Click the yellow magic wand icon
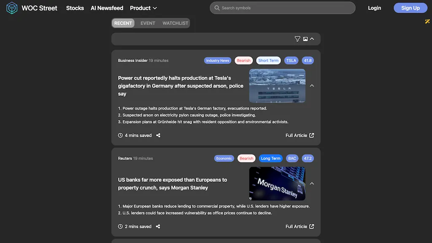432x243 pixels. tap(427, 21)
